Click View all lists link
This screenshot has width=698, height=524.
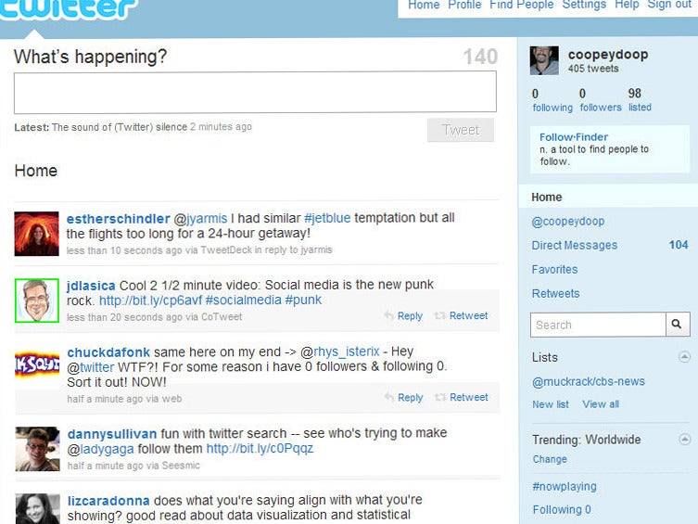point(601,404)
